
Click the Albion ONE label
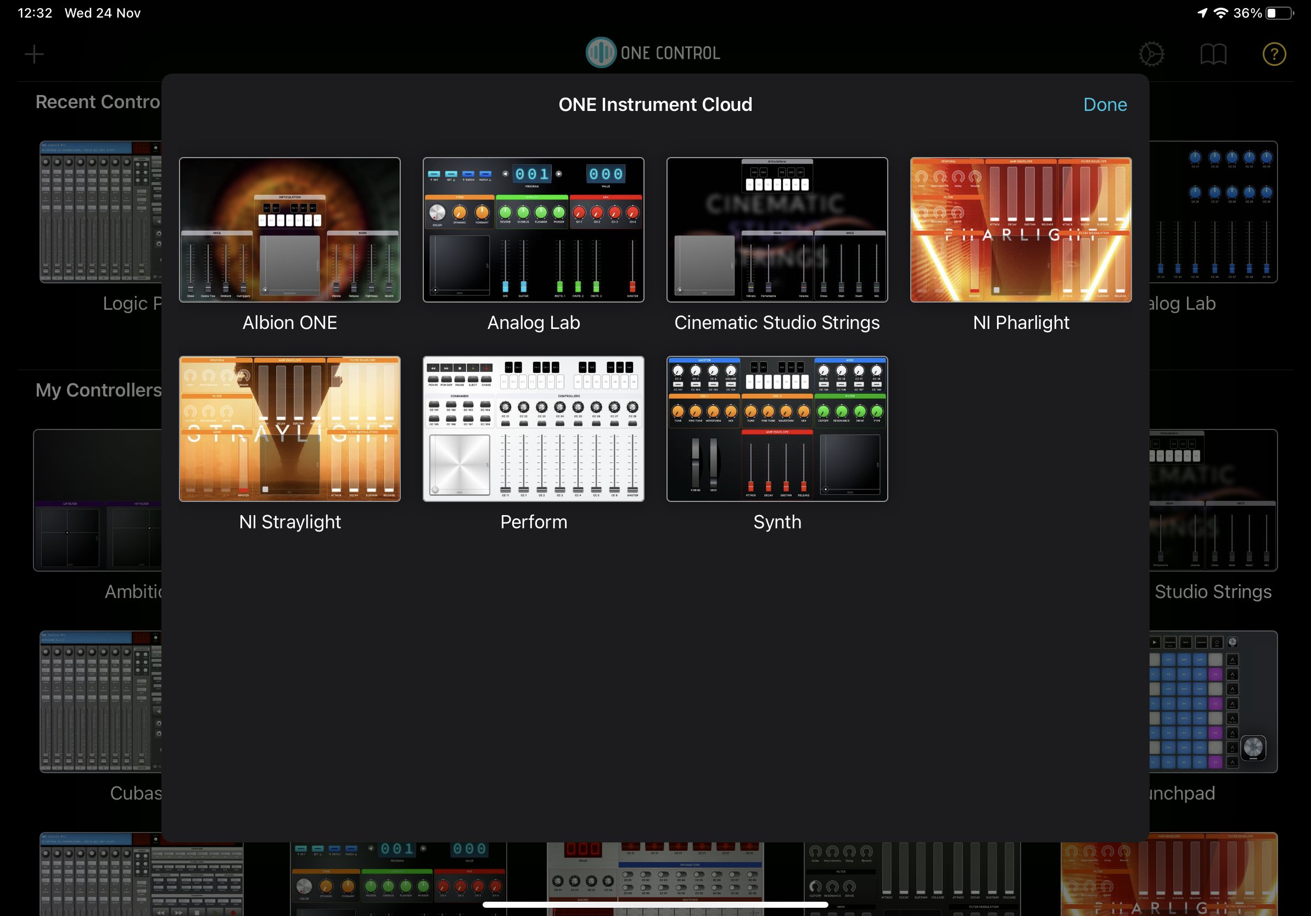pos(289,323)
